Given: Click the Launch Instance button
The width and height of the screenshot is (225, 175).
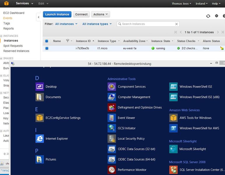Looking at the screenshot, I should coord(57,14).
